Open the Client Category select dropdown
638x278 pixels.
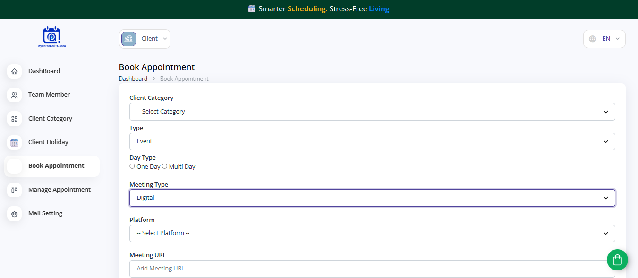(372, 112)
